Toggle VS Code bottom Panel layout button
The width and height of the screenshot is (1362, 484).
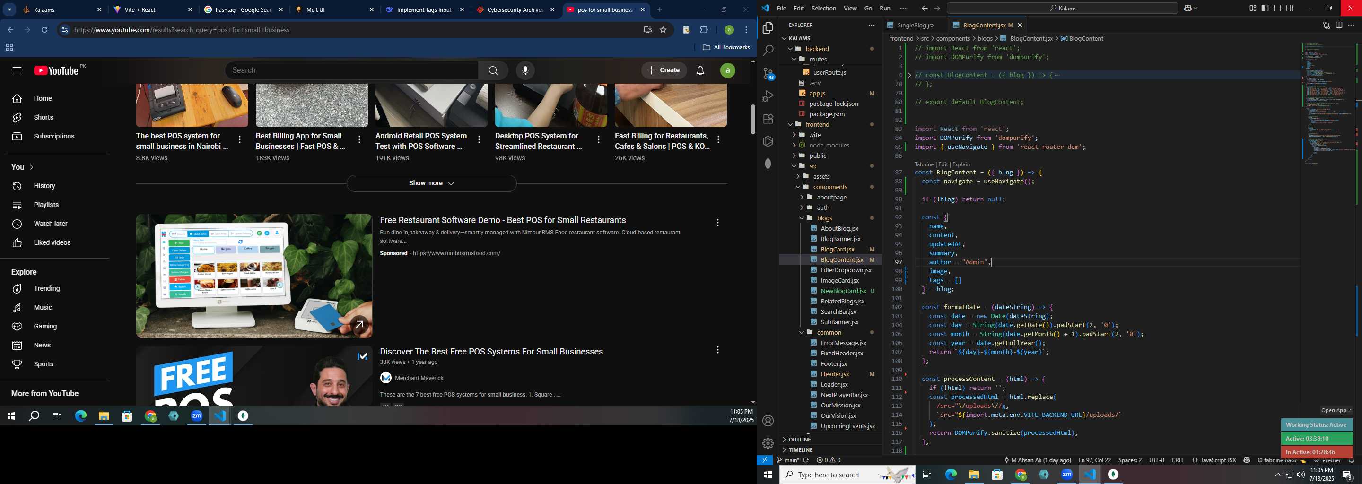[x=1277, y=9]
